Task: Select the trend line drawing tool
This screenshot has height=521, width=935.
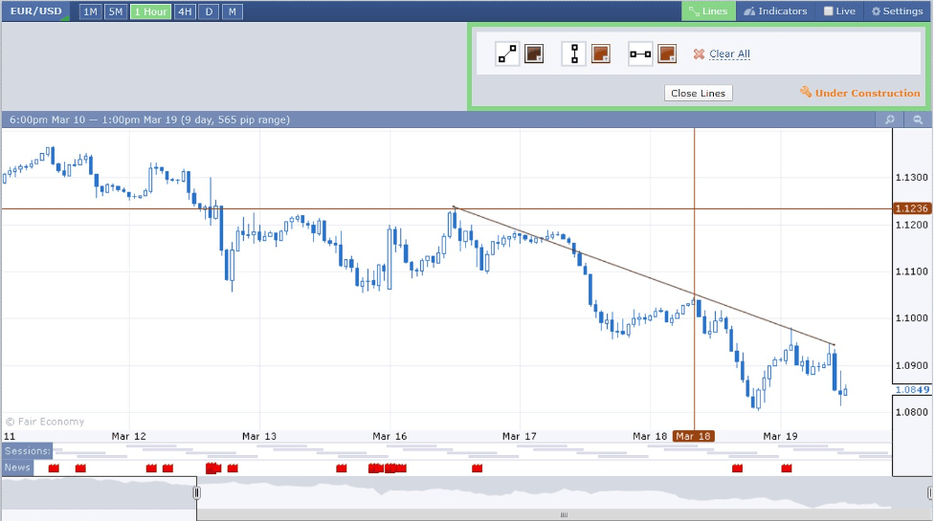Action: tap(507, 54)
